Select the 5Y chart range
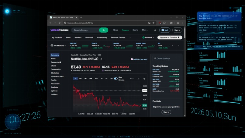Image resolution: width=245 pixels, height=138 pixels. pos(107,79)
